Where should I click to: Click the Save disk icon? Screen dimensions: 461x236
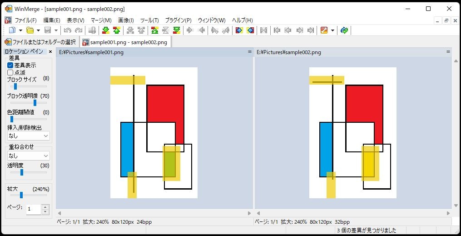(48, 30)
